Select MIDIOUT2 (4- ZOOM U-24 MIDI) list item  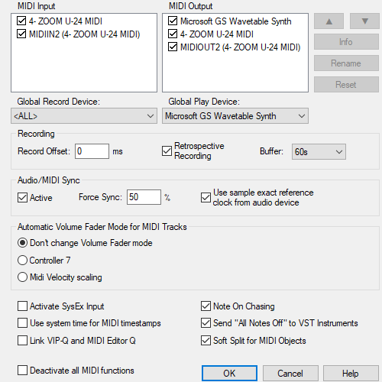240,47
